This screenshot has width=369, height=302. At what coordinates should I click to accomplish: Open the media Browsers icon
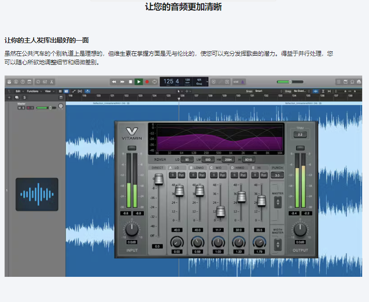tap(359, 82)
